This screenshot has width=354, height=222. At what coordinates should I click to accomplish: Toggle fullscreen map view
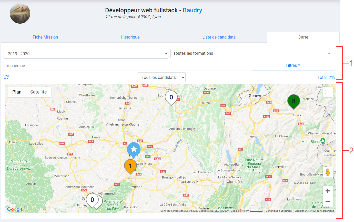pyautogui.click(x=328, y=92)
